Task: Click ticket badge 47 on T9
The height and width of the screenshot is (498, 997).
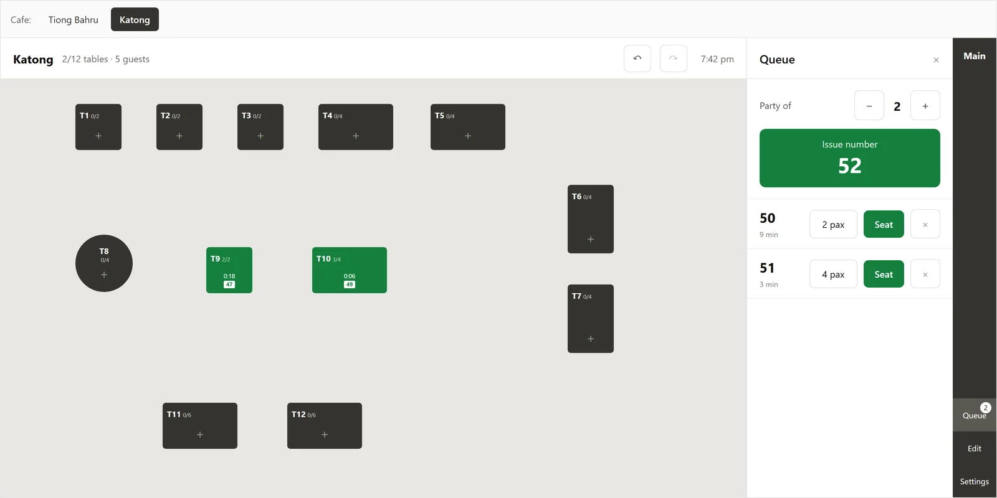Action: click(x=229, y=284)
